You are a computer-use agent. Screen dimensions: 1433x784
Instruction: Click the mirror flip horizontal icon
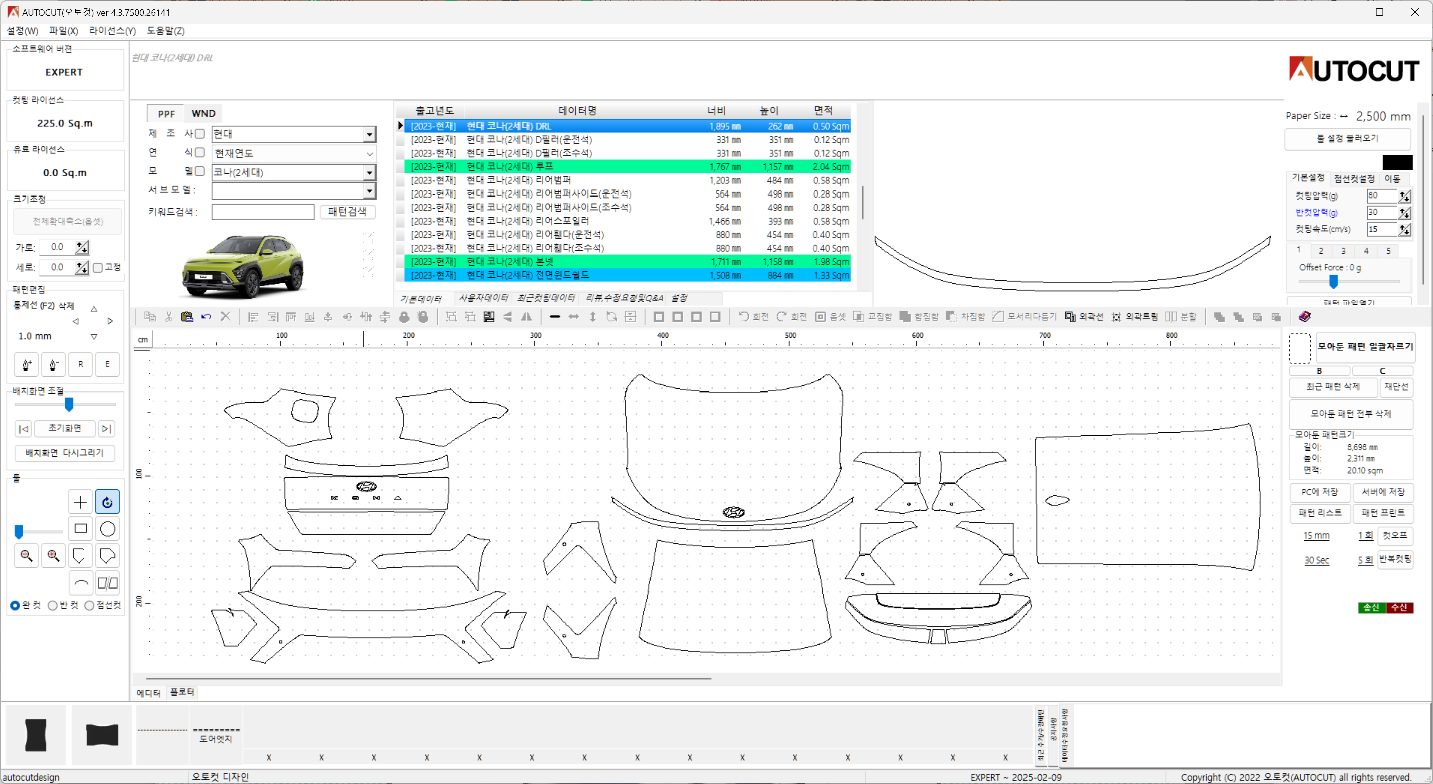pos(526,317)
